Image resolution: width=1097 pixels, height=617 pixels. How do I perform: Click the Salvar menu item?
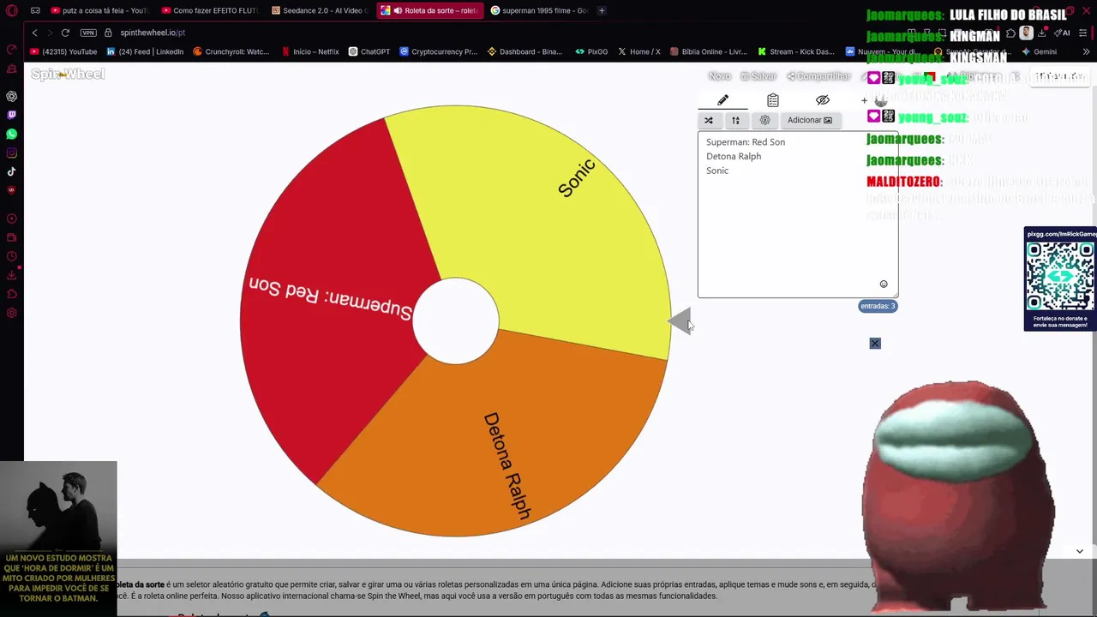(758, 76)
